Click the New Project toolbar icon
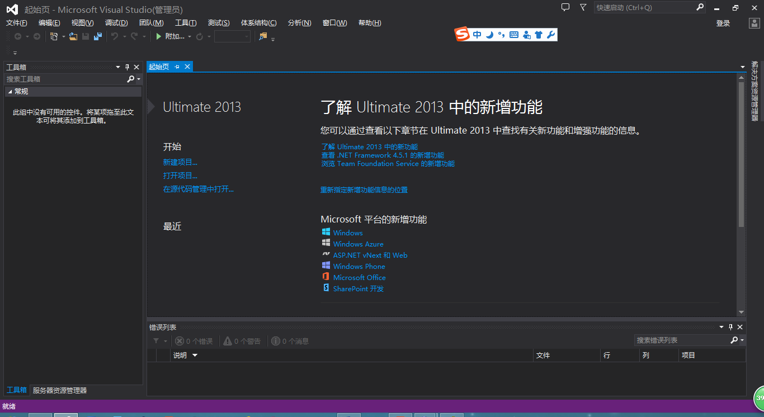 (54, 36)
